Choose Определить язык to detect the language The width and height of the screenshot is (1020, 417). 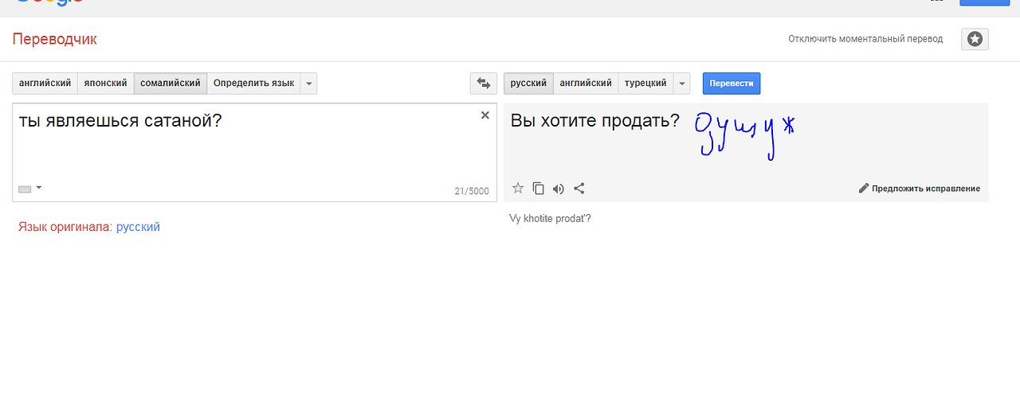(253, 83)
